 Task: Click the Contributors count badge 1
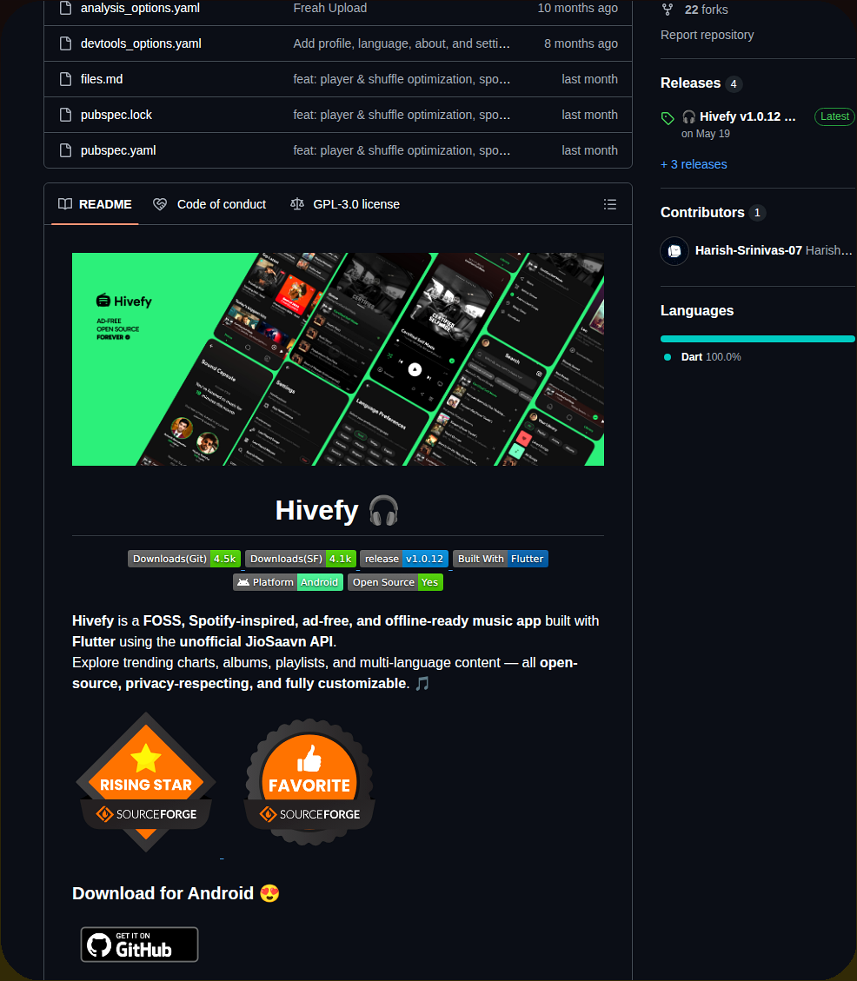point(757,213)
